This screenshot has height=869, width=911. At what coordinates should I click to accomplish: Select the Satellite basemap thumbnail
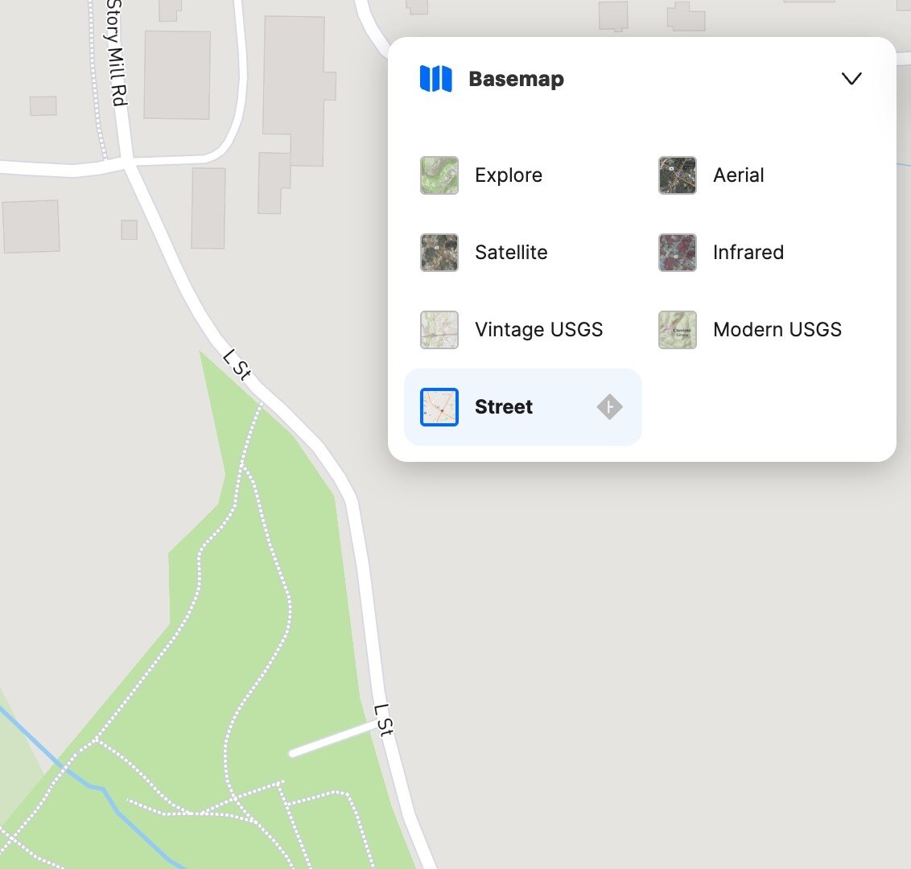(x=439, y=252)
